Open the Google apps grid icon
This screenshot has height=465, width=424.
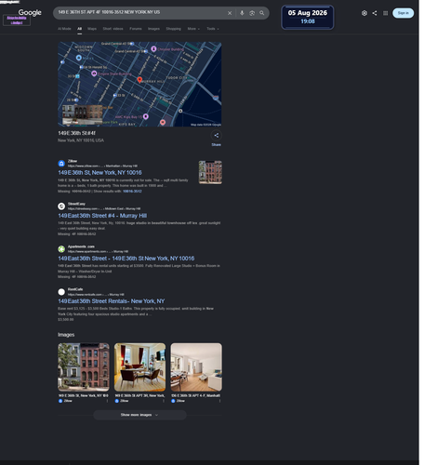click(385, 13)
